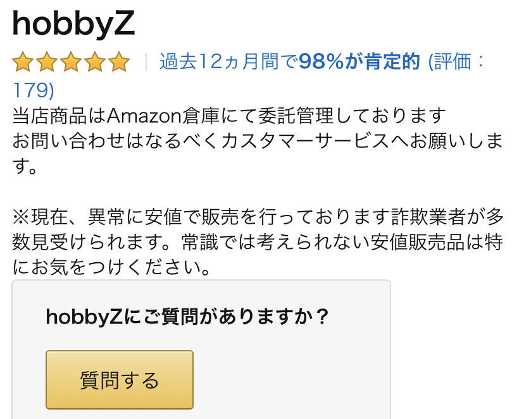524x419 pixels.
Task: Click the vertical divider after the stars
Action: 146,62
